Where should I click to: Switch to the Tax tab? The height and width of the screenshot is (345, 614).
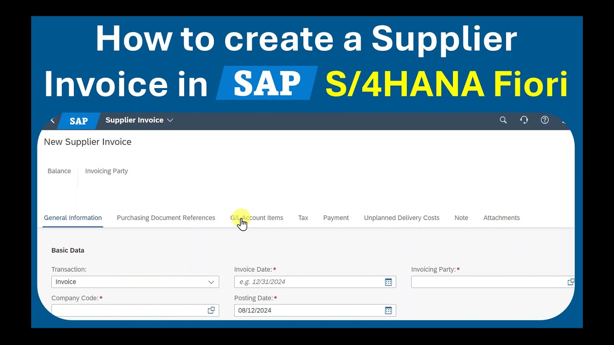[x=303, y=218]
